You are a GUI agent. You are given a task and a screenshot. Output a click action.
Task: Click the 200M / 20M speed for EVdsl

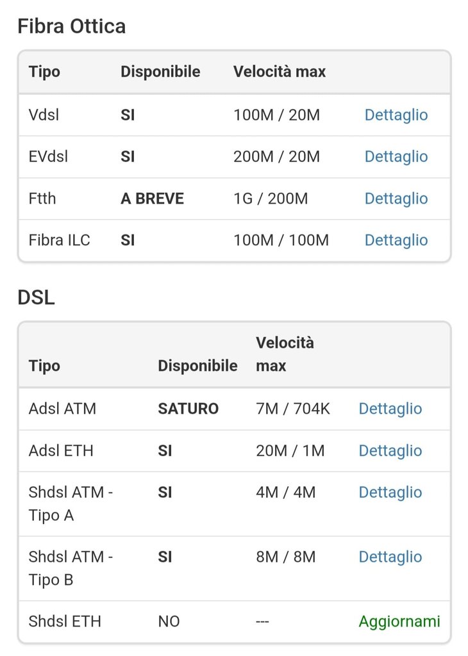pyautogui.click(x=276, y=157)
